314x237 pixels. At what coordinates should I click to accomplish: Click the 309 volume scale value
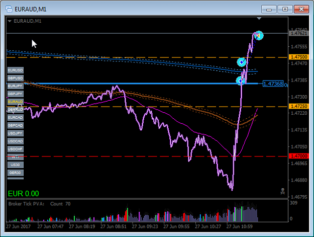pyautogui.click(x=293, y=203)
